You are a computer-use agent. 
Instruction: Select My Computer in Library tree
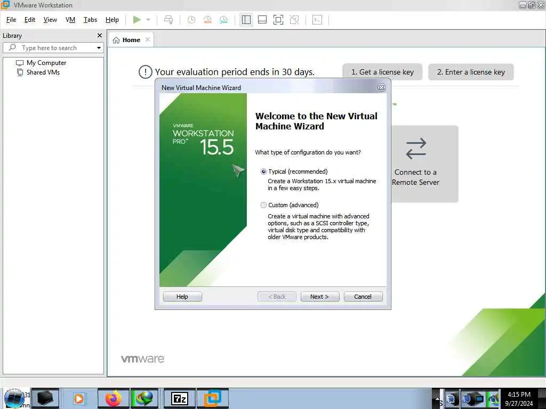41,63
